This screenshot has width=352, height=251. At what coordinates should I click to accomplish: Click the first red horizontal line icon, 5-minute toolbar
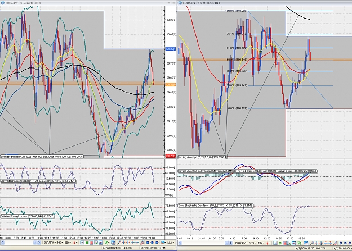132,243
